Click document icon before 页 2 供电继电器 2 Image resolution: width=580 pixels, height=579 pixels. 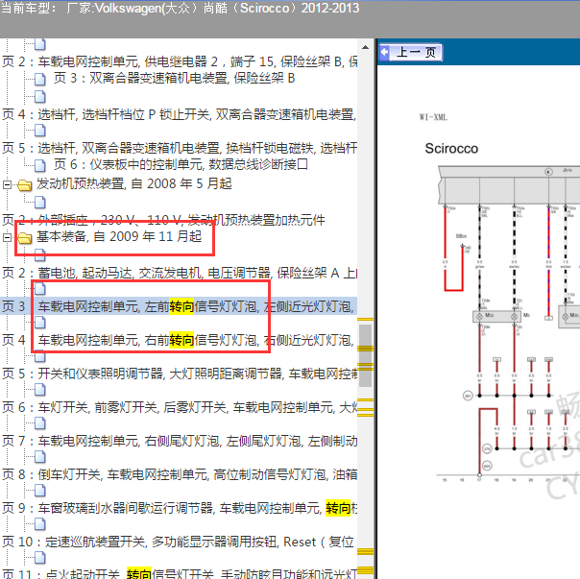tap(40, 44)
